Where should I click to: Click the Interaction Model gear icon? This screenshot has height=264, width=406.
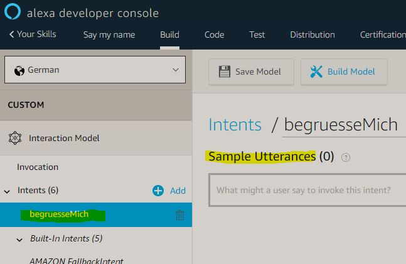pos(15,138)
